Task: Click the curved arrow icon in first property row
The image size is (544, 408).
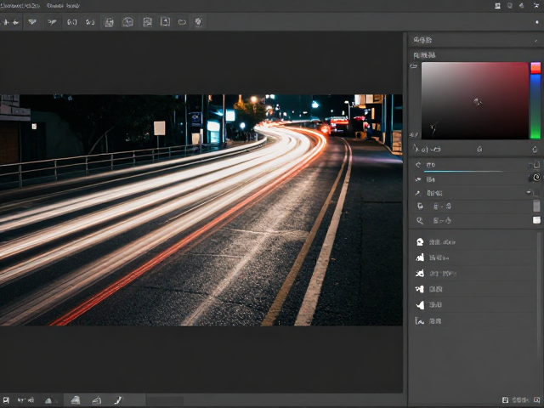Action: [x=418, y=165]
